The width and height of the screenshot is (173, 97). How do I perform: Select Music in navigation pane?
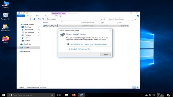pyautogui.click(x=26, y=38)
